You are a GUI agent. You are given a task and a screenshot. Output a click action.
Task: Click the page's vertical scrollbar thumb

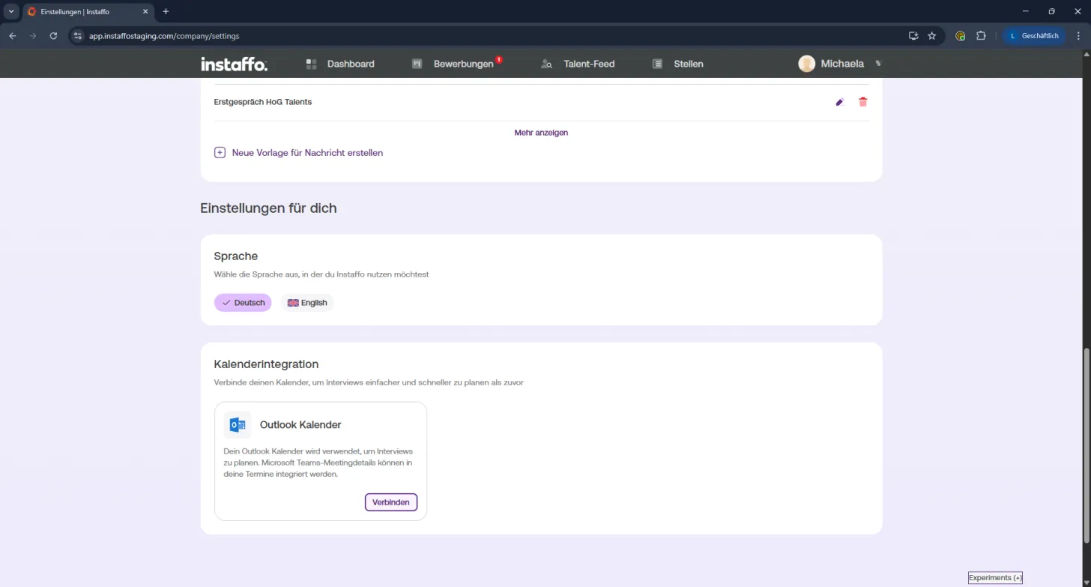click(x=1087, y=445)
